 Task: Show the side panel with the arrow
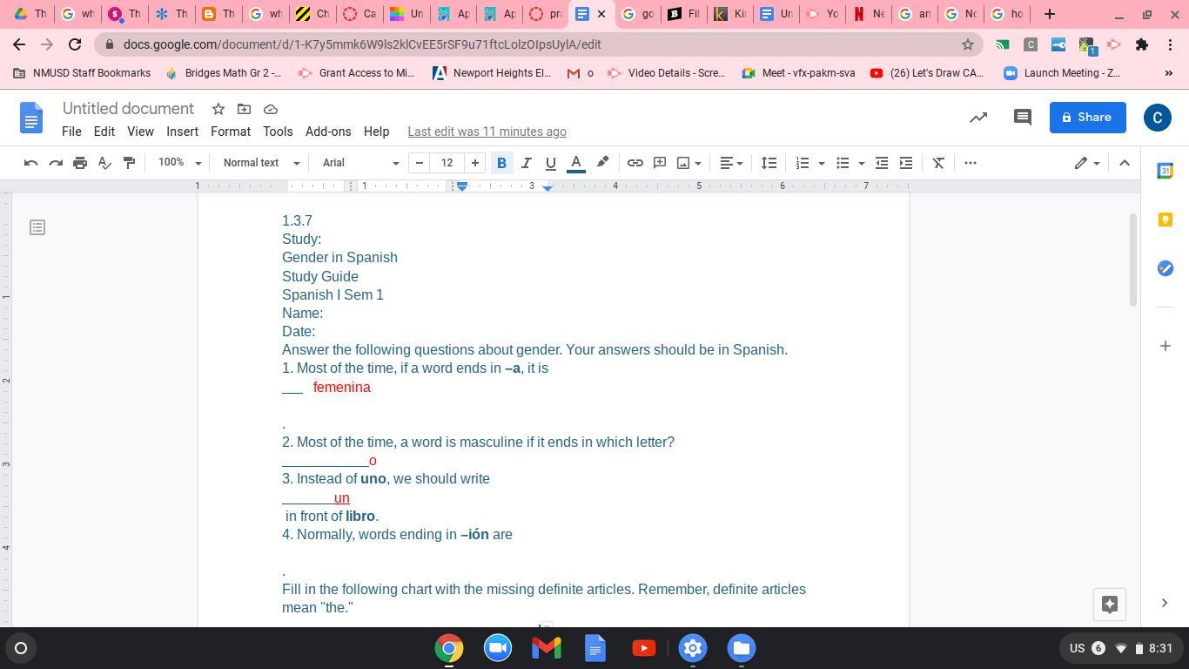pyautogui.click(x=1165, y=603)
